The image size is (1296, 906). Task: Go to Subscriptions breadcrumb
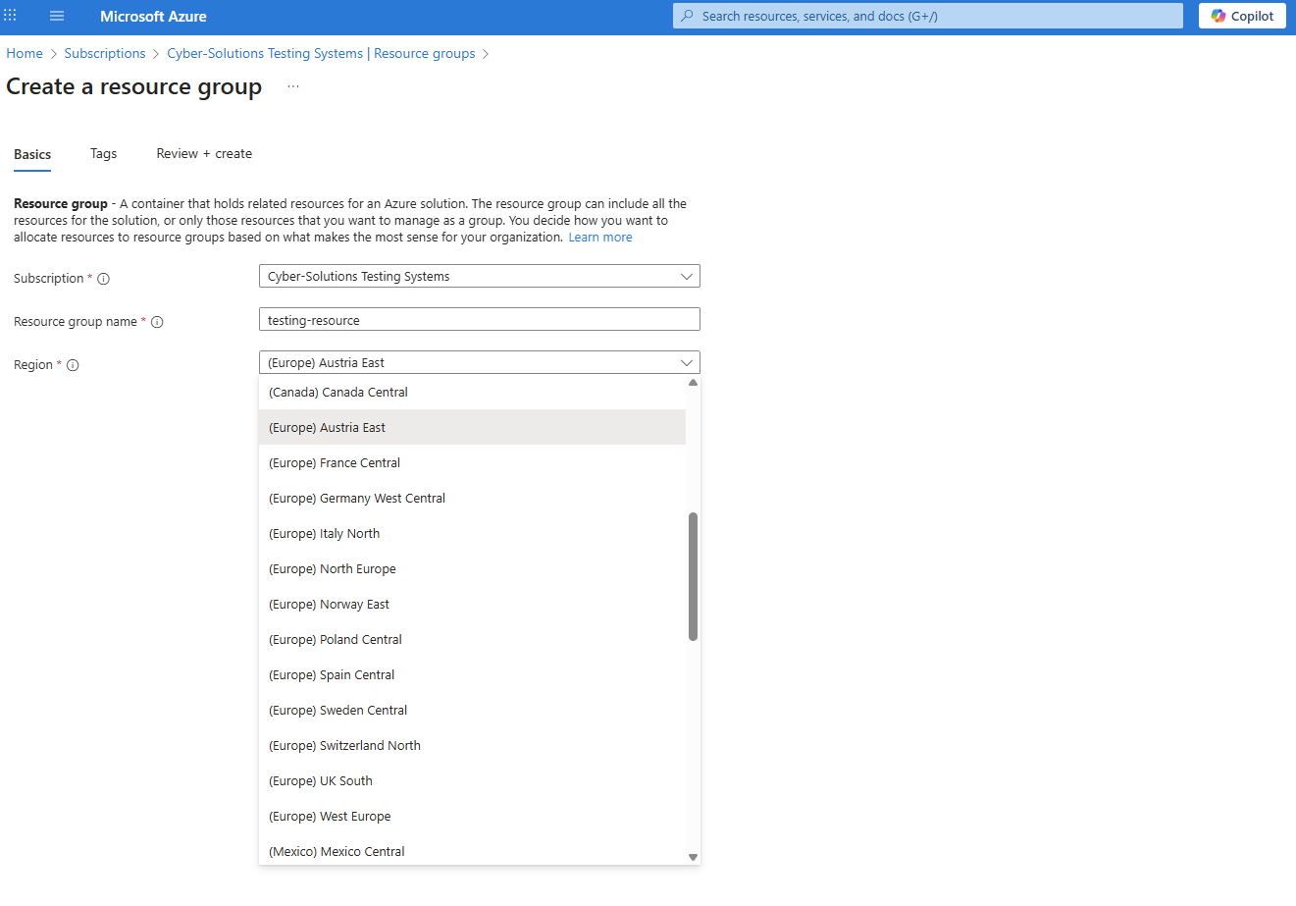105,53
